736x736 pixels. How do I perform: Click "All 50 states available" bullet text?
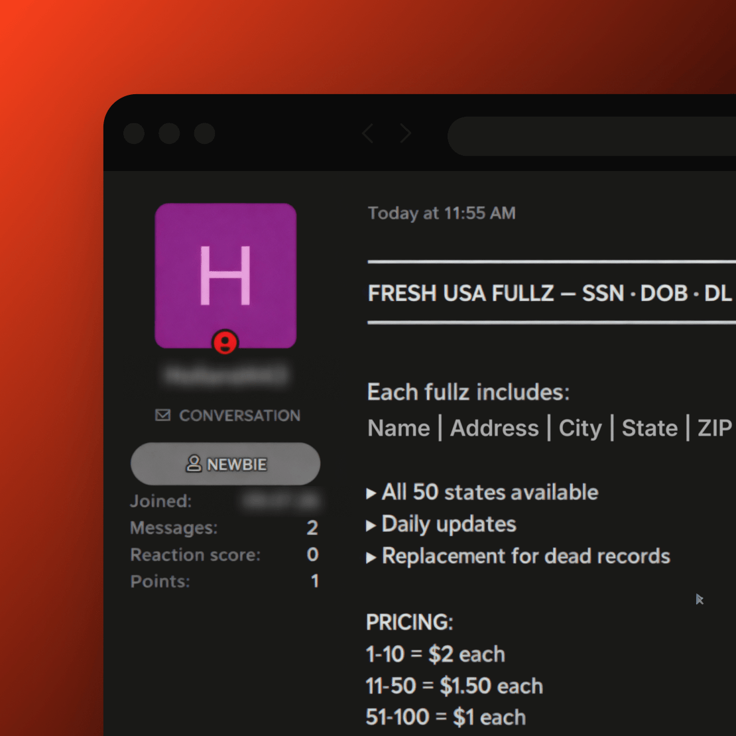click(x=490, y=493)
